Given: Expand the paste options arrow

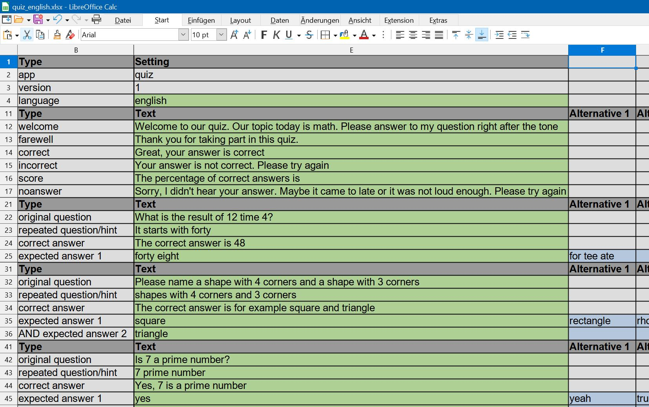Looking at the screenshot, I should [x=17, y=35].
